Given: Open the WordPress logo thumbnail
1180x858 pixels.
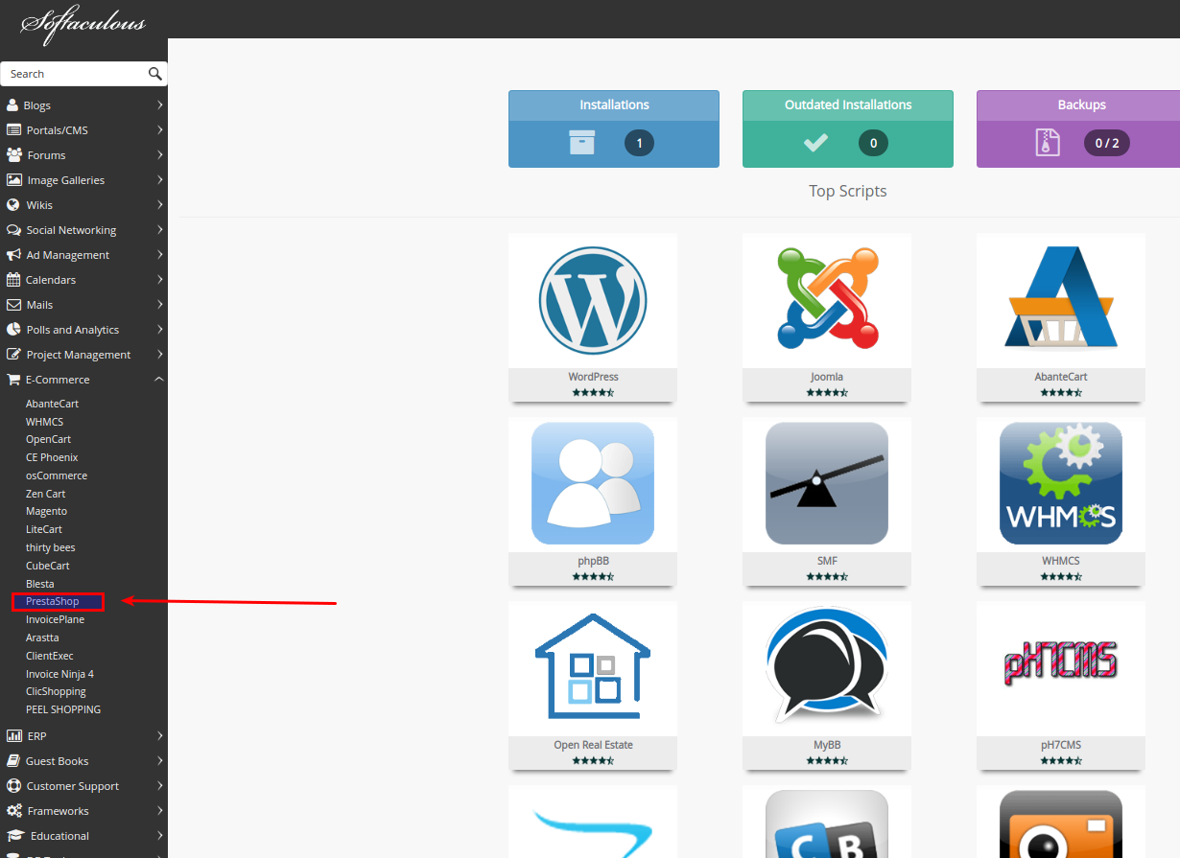Looking at the screenshot, I should click(593, 301).
